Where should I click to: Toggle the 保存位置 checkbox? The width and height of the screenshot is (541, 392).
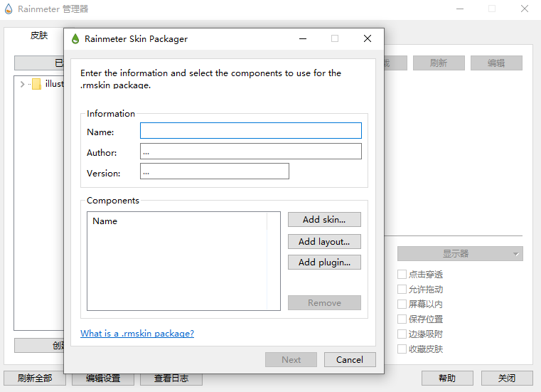point(402,319)
